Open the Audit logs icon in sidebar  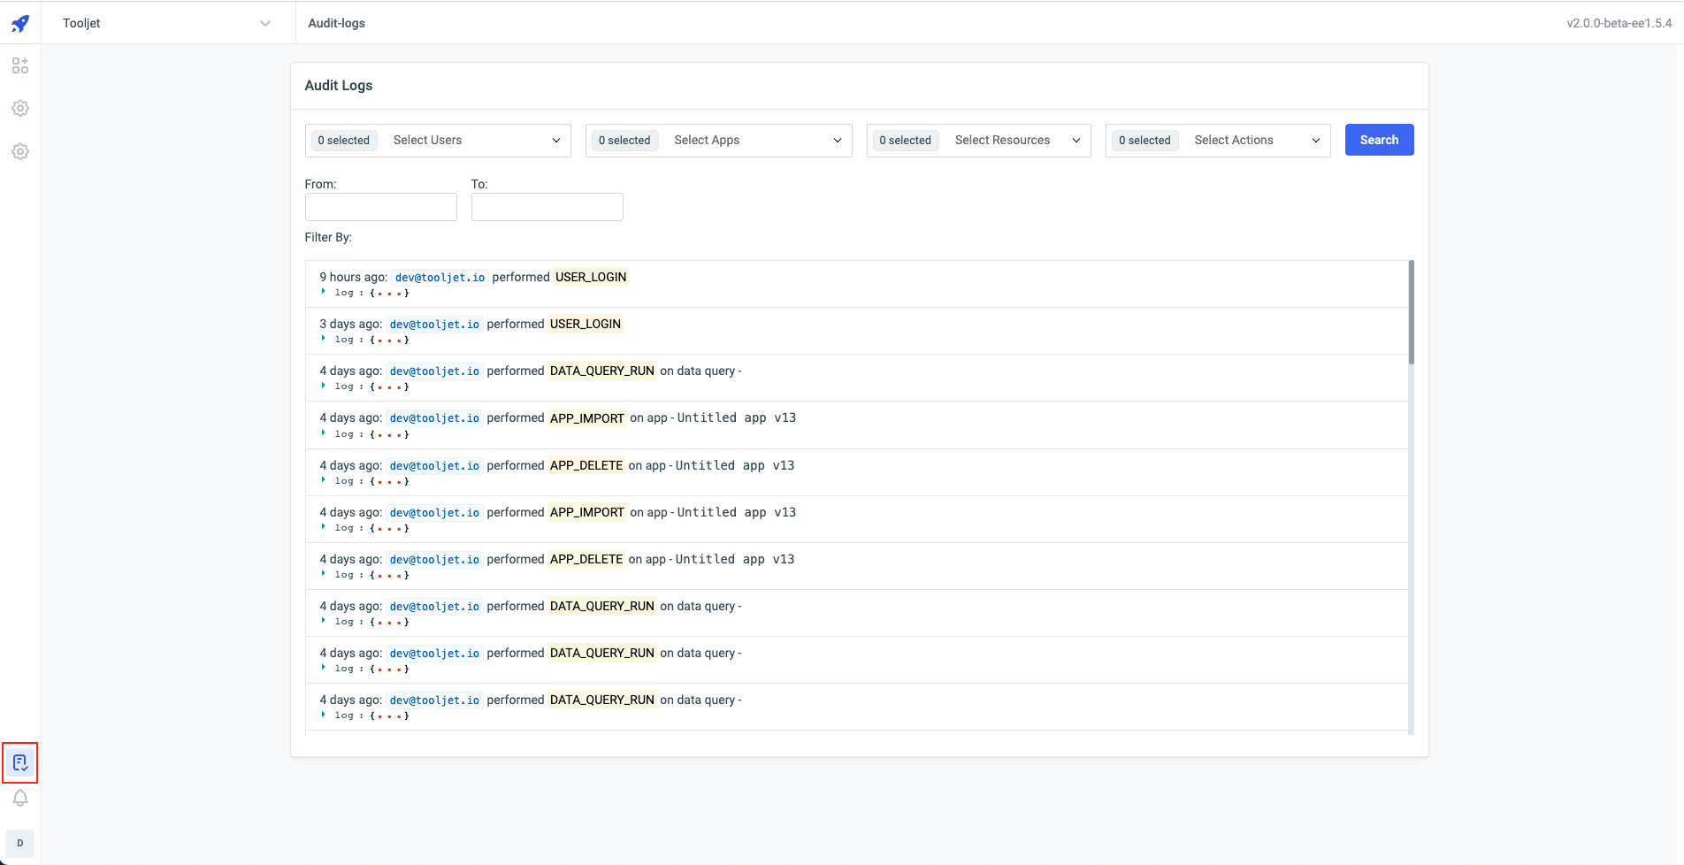pos(20,762)
